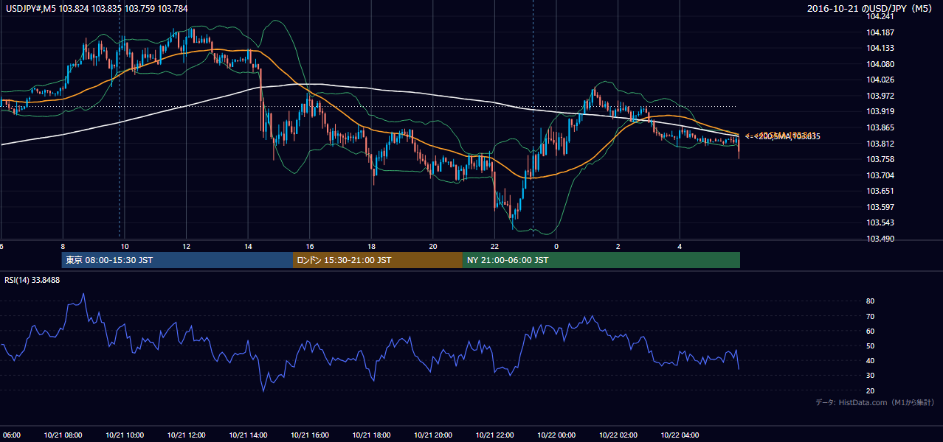Click hour marker 22 under price chart
The image size is (943, 442).
[x=494, y=247]
